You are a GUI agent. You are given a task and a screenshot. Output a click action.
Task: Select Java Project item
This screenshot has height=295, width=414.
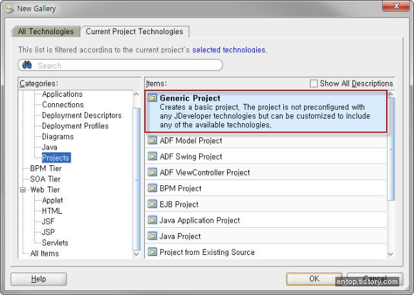click(266, 236)
